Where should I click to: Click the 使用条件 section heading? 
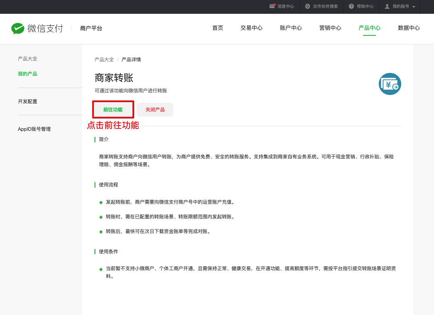[109, 252]
